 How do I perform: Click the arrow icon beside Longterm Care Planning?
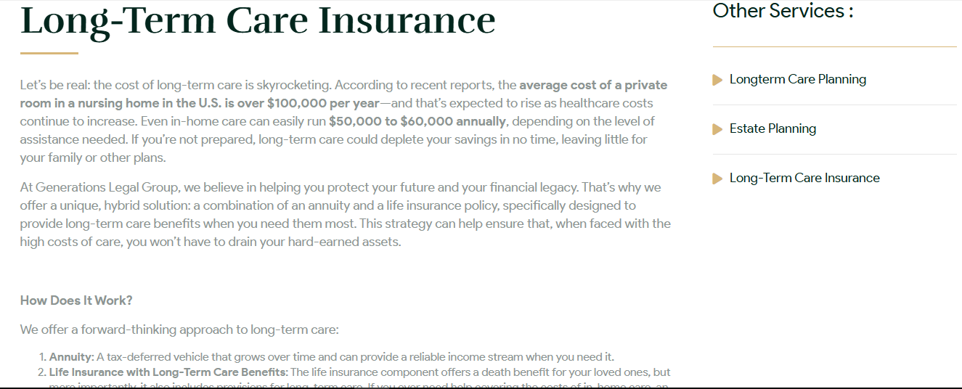click(717, 80)
